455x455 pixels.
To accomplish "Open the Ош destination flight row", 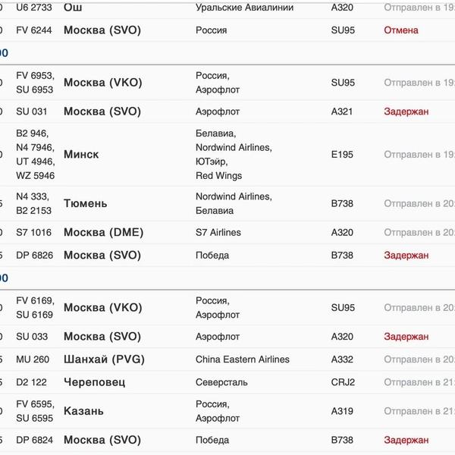I will [73, 7].
